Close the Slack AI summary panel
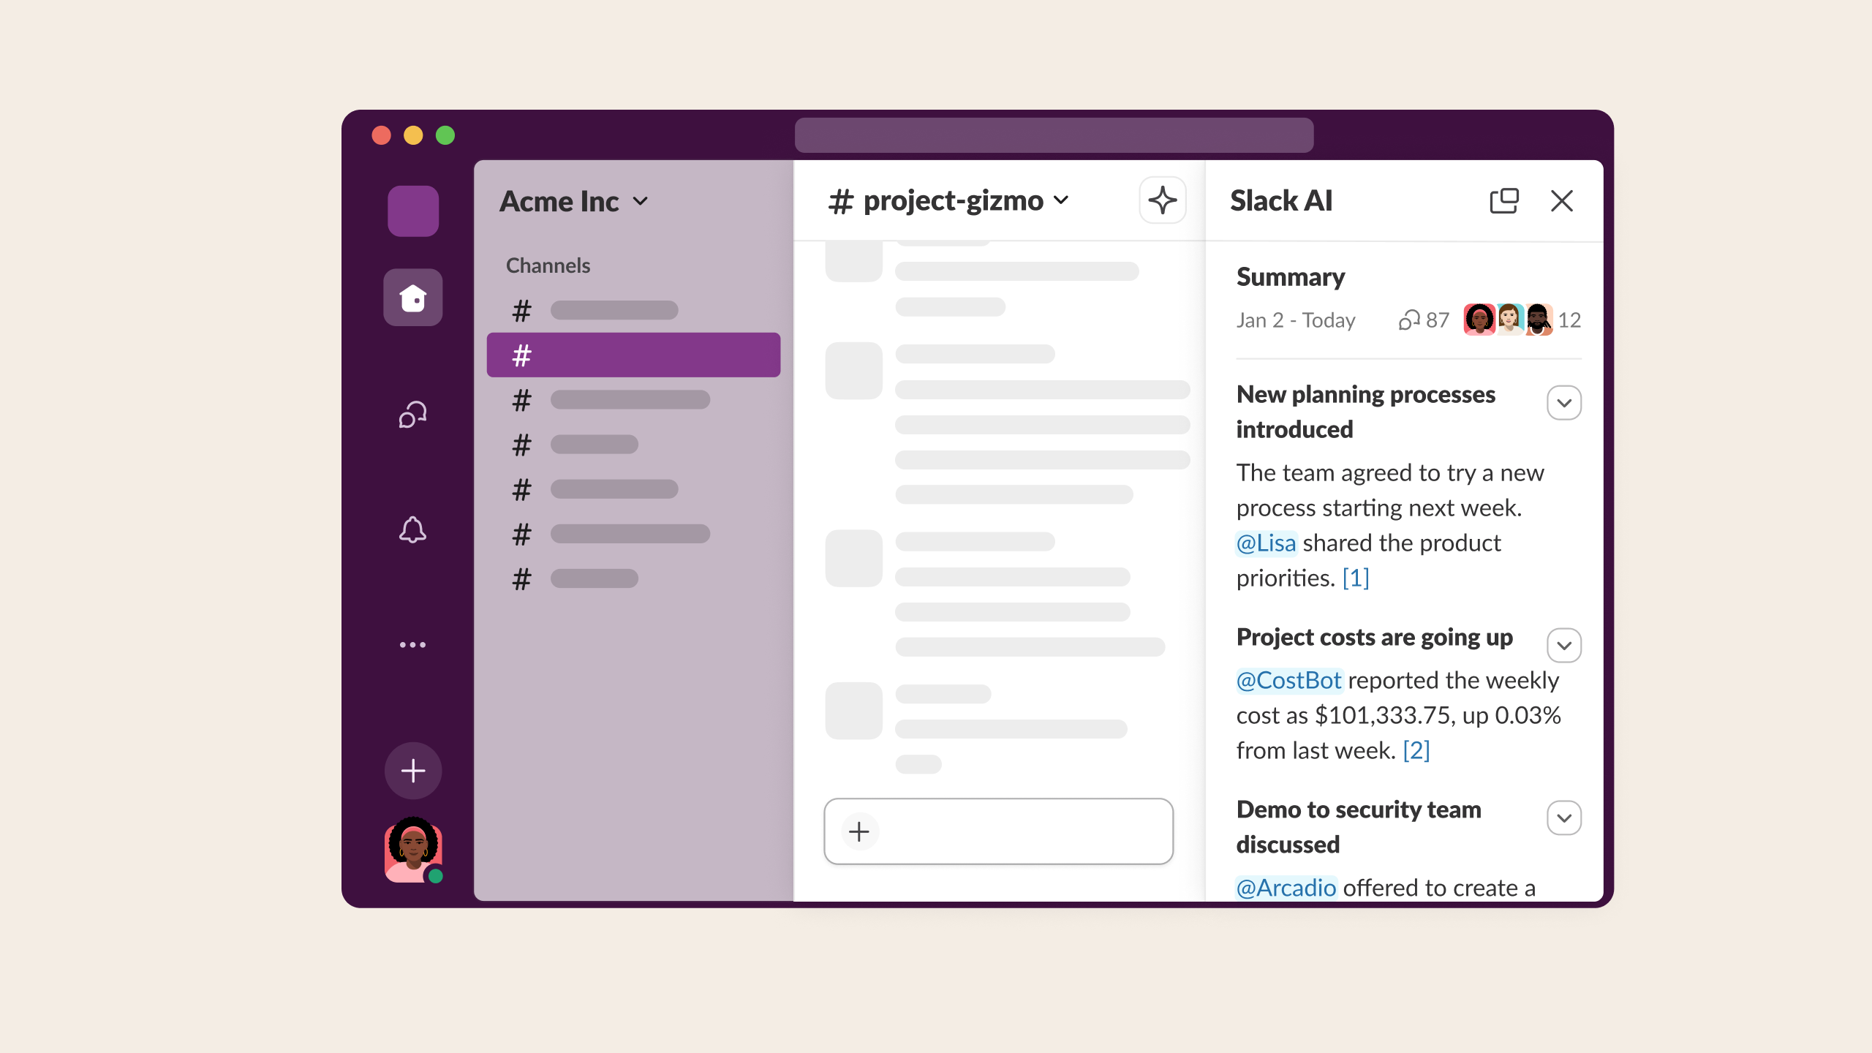This screenshot has width=1872, height=1053. pyautogui.click(x=1562, y=200)
